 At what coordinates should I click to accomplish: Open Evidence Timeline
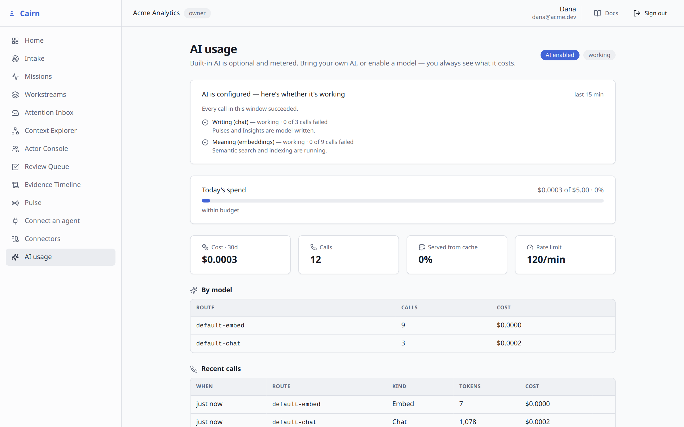60,185
